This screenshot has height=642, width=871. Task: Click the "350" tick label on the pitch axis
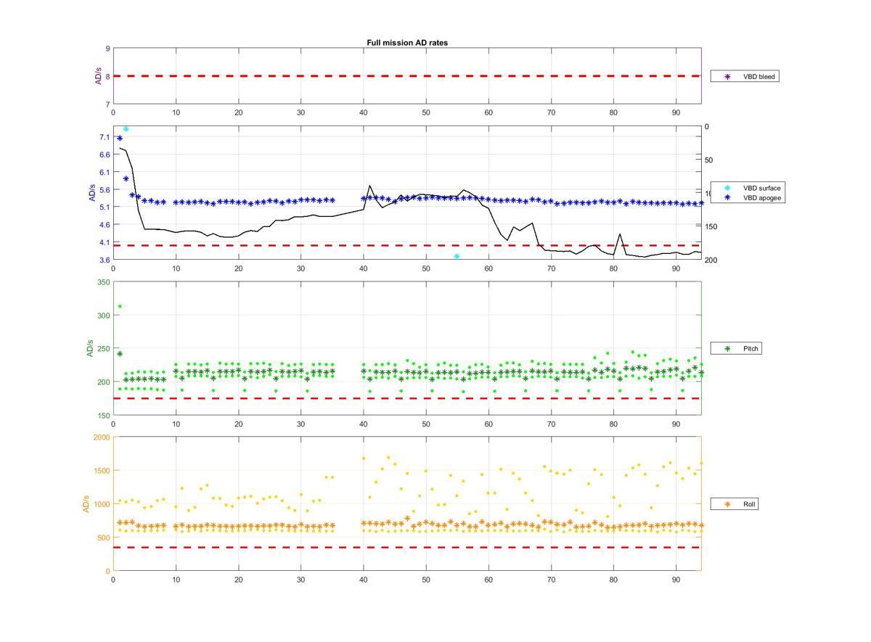pos(104,282)
